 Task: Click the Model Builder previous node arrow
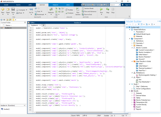[127, 24]
